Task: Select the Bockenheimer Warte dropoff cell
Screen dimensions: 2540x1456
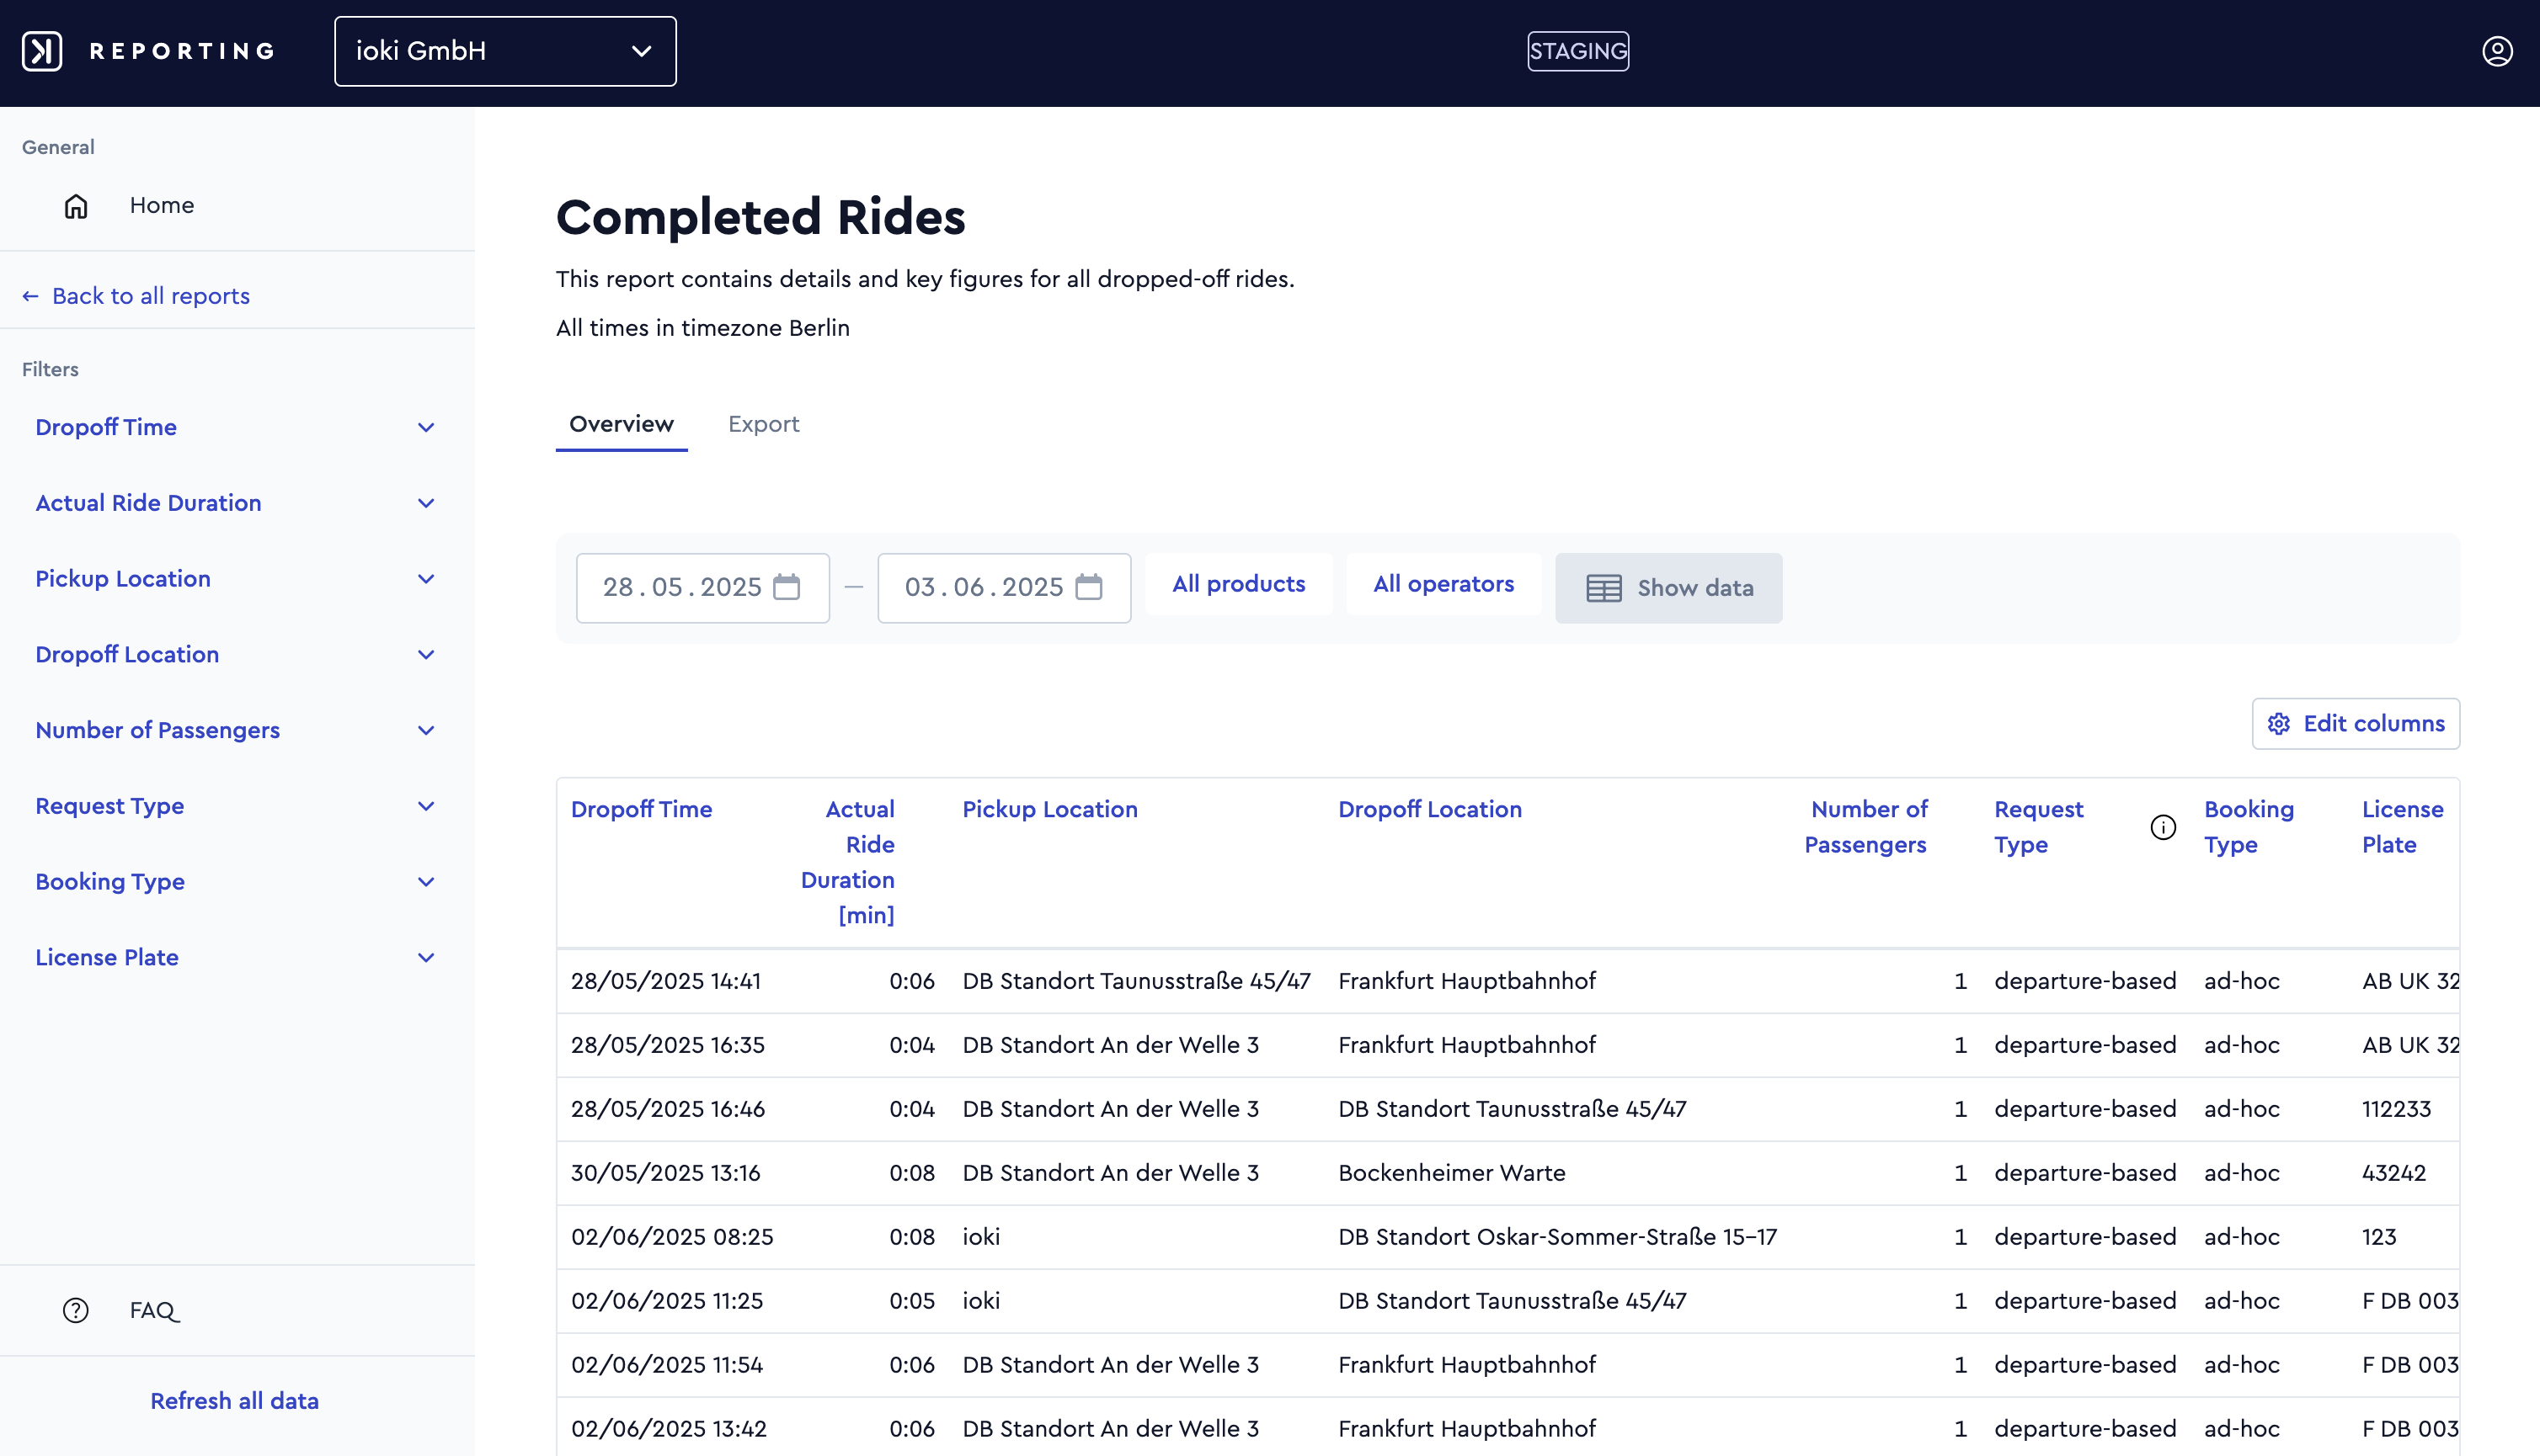Action: (1452, 1173)
